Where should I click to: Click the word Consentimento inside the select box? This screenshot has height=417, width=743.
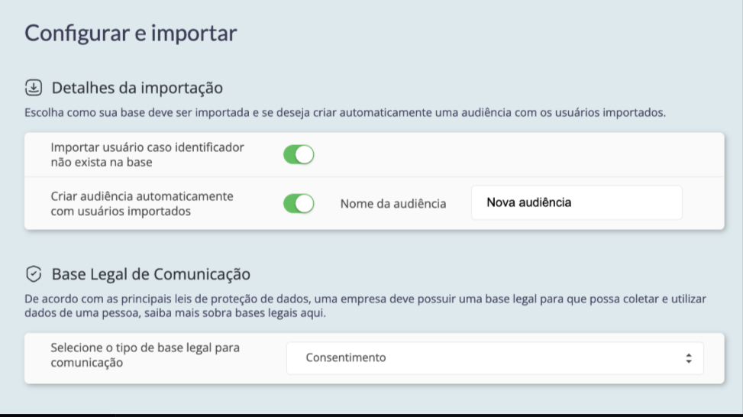pyautogui.click(x=346, y=357)
